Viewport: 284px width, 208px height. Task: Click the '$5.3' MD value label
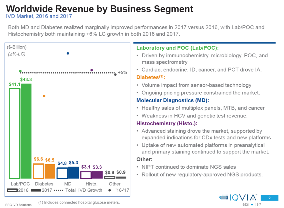pyautogui.click(x=74, y=163)
